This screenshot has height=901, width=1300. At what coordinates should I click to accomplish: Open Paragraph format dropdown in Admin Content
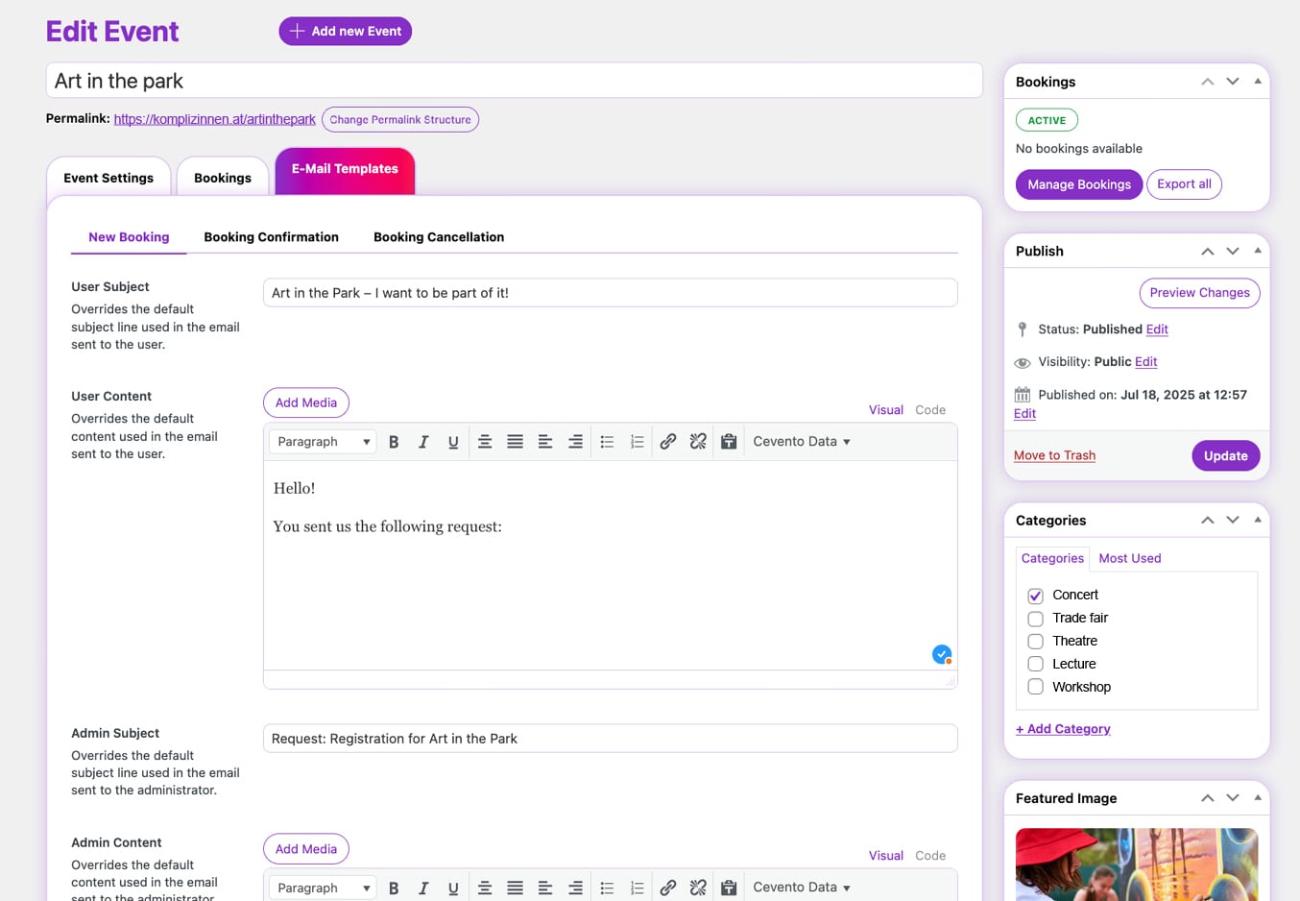(x=322, y=888)
